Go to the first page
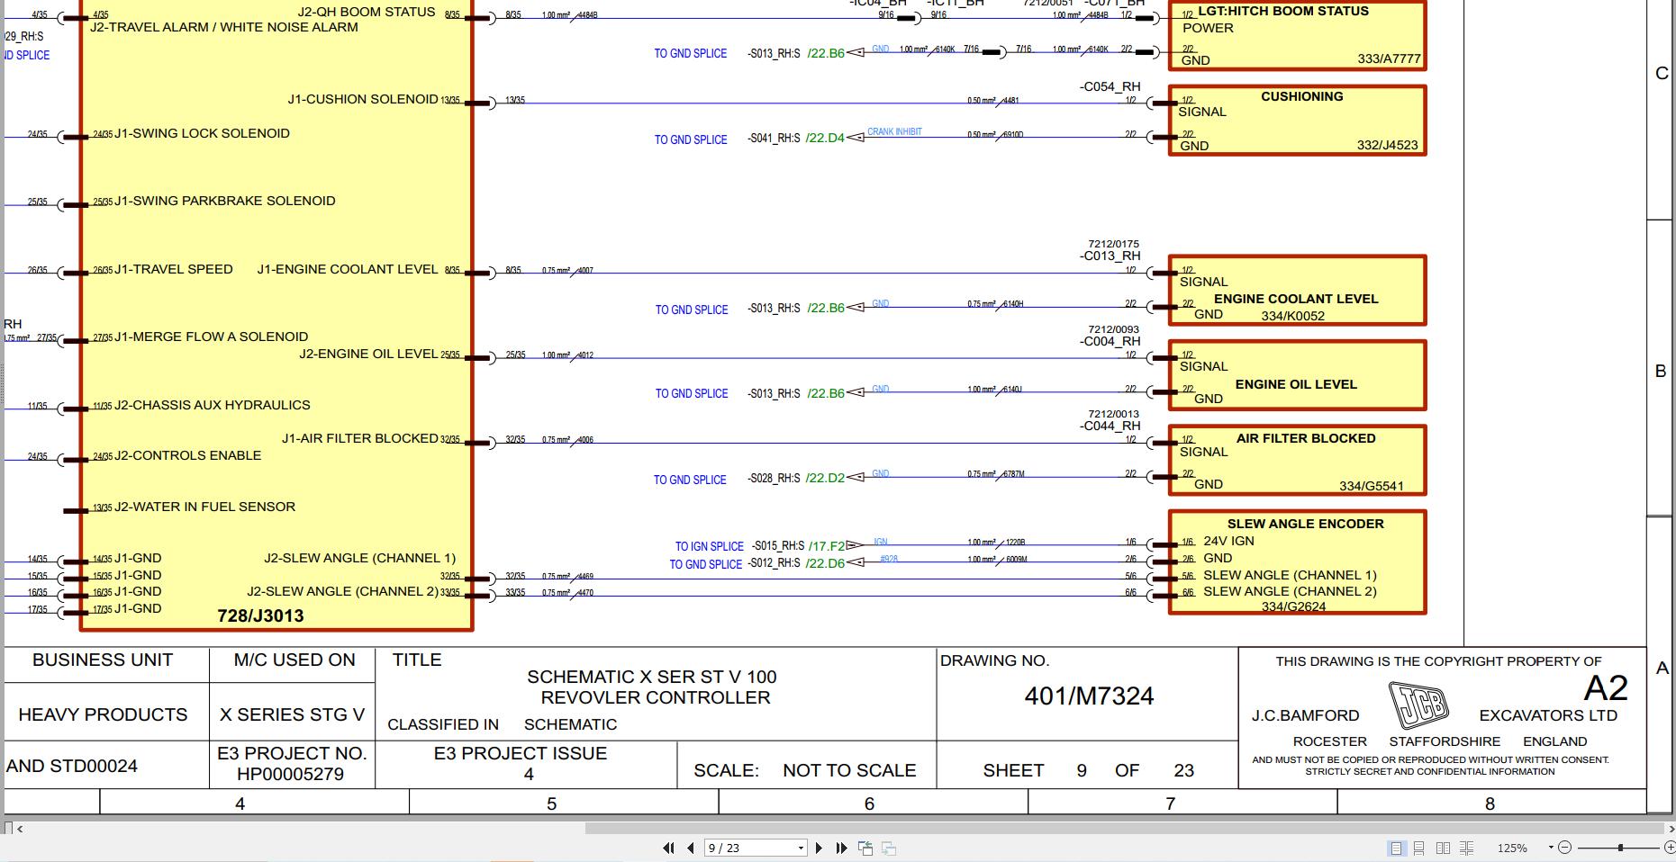The image size is (1676, 862). [x=668, y=848]
